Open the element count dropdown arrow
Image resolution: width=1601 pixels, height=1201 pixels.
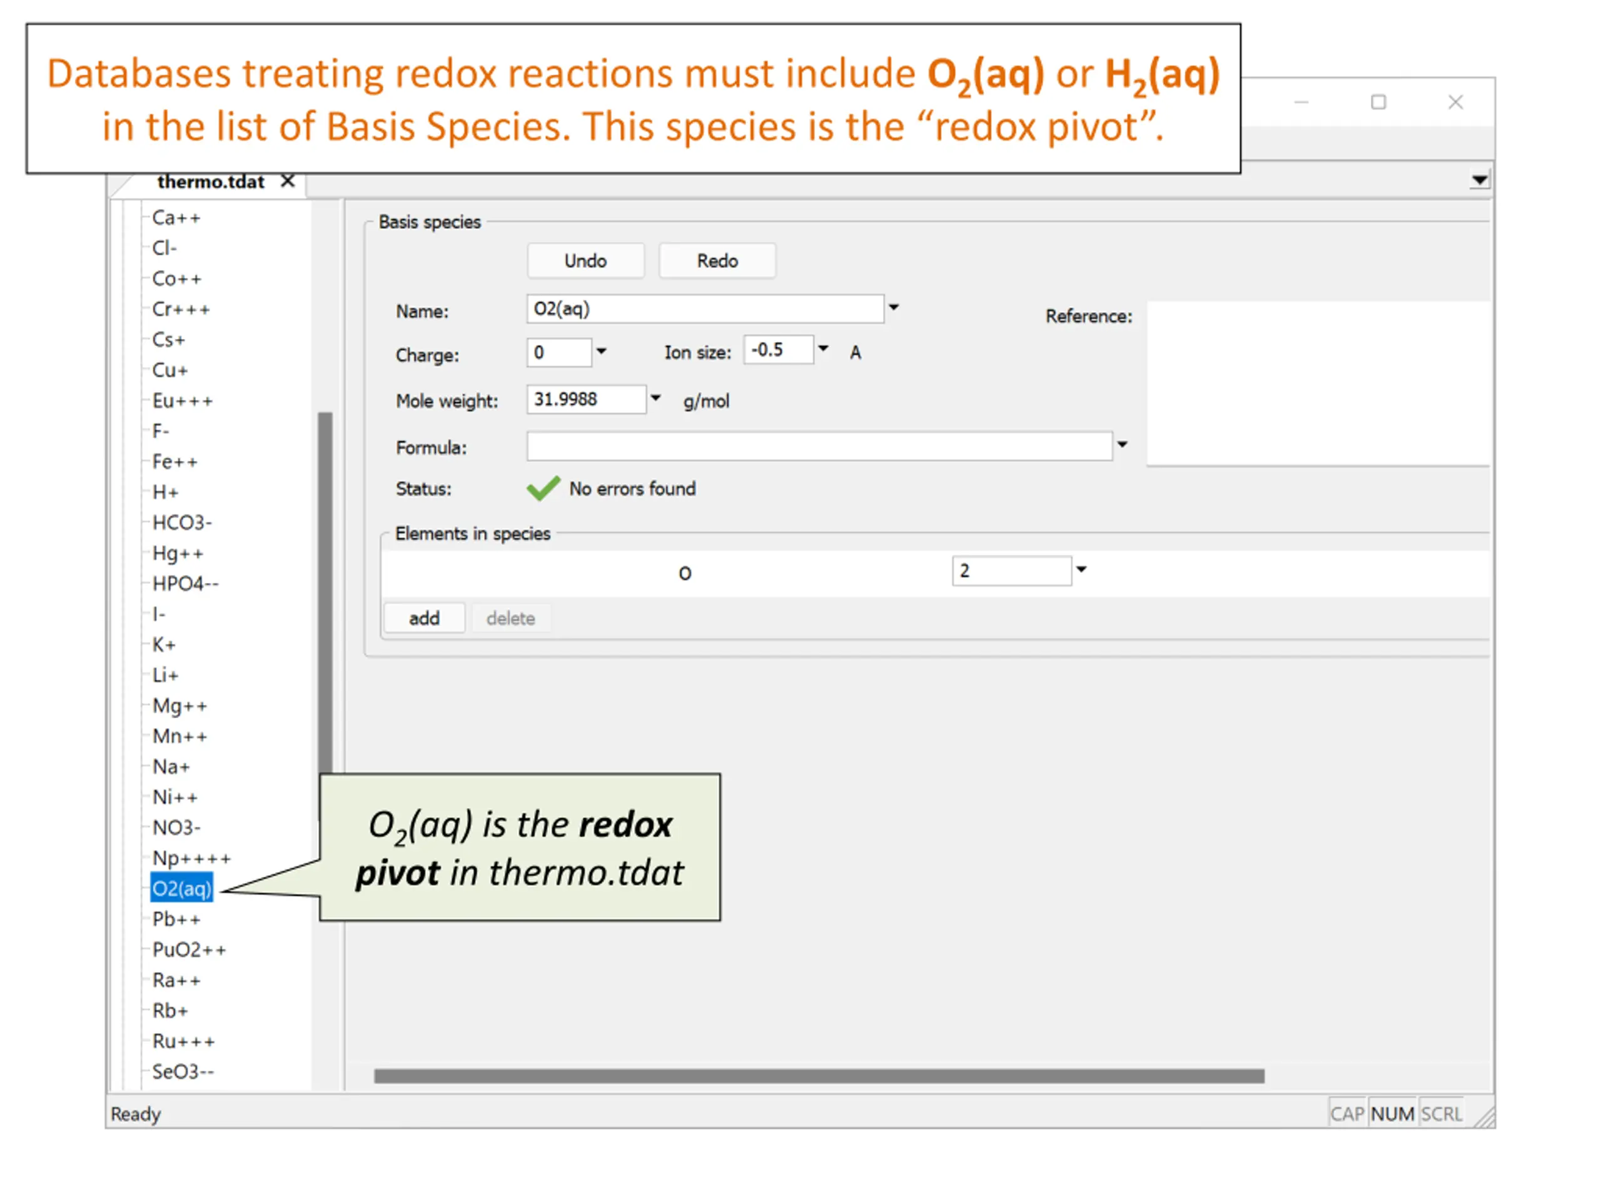pyautogui.click(x=1081, y=570)
